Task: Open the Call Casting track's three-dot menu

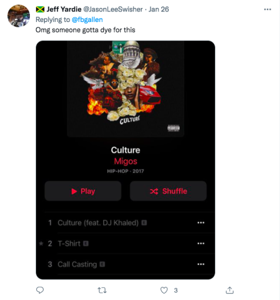Action: (x=201, y=264)
